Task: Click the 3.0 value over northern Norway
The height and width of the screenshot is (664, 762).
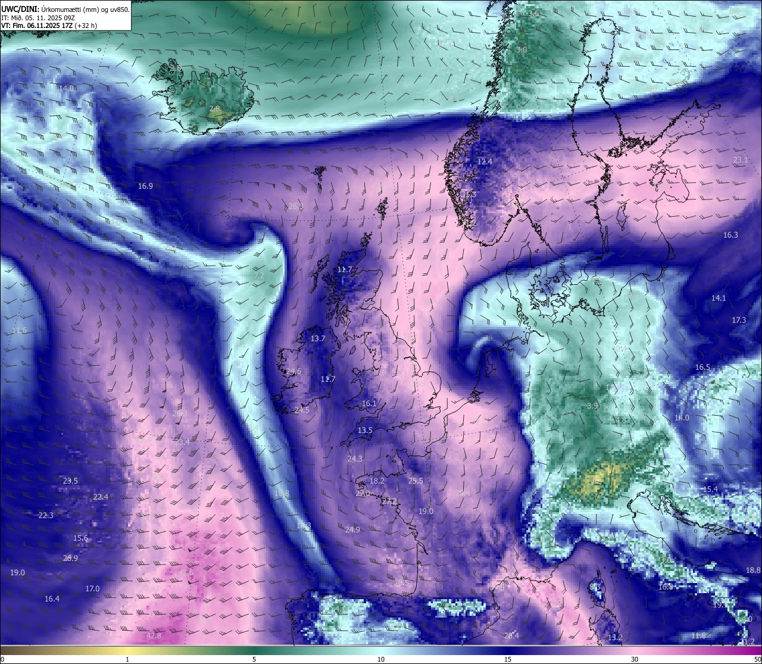Action: [521, 50]
